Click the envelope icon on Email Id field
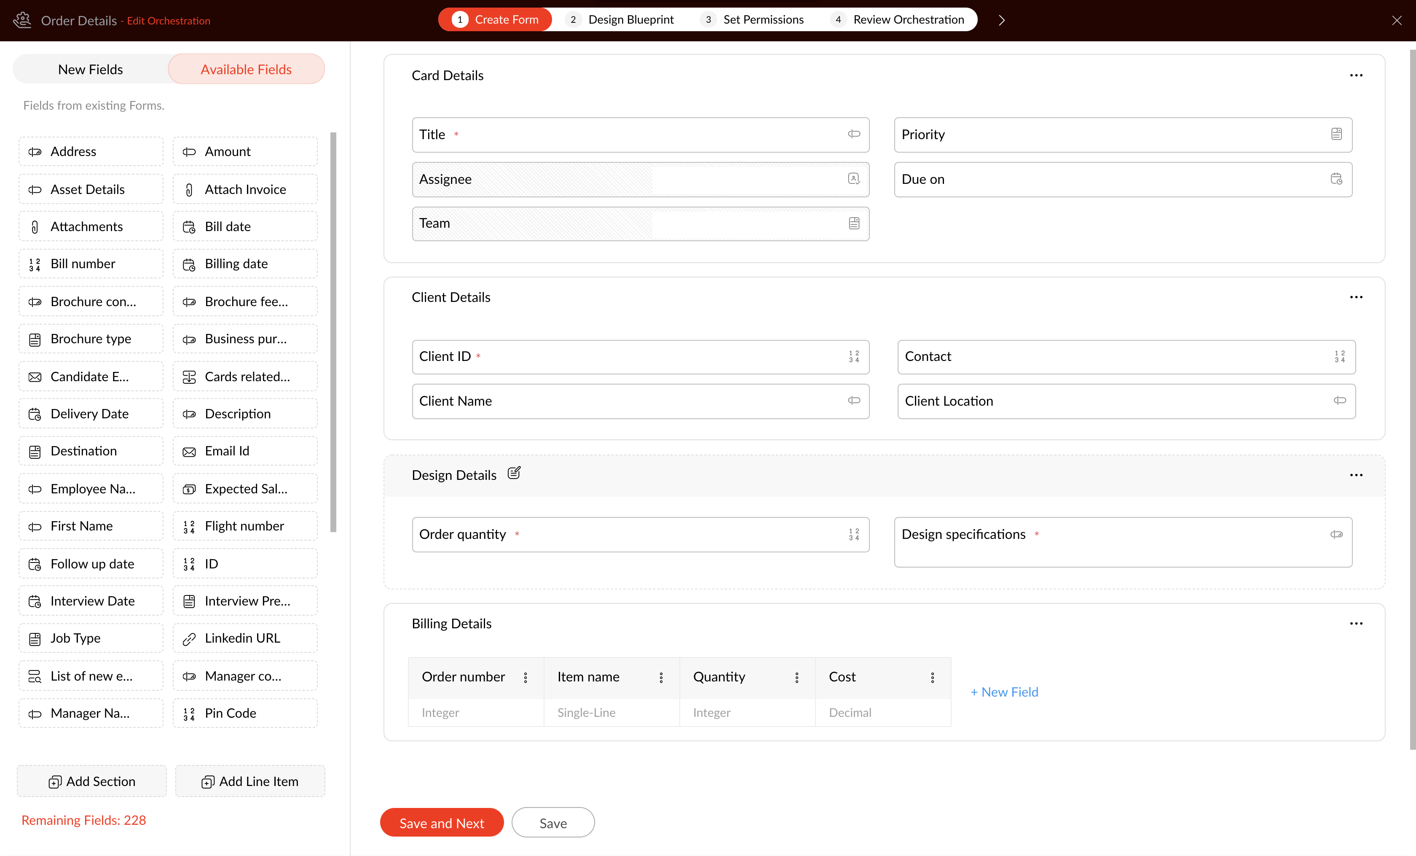Image resolution: width=1416 pixels, height=856 pixels. pyautogui.click(x=189, y=452)
